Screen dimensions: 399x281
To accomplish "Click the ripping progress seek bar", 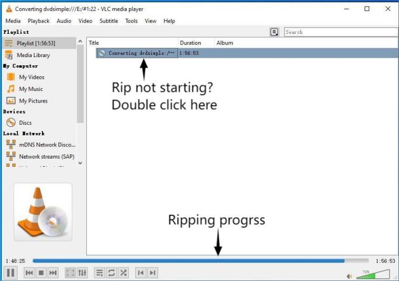I will click(200, 261).
